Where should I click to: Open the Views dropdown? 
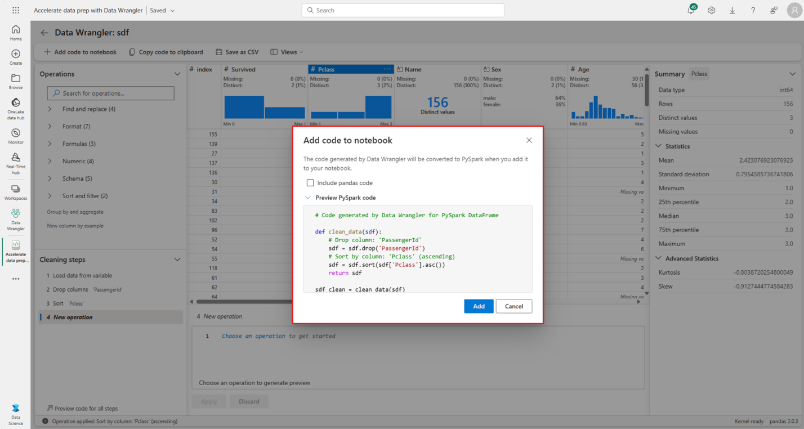(287, 52)
